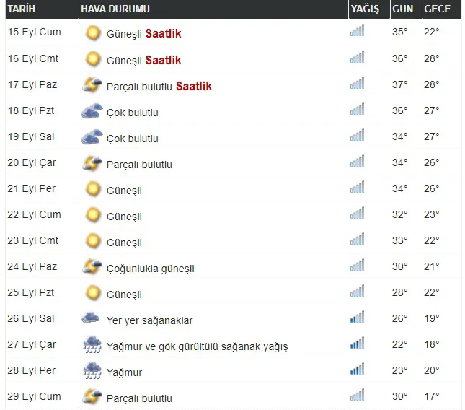This screenshot has height=410, width=465.
Task: Click the GÜN column header
Action: pyautogui.click(x=402, y=9)
